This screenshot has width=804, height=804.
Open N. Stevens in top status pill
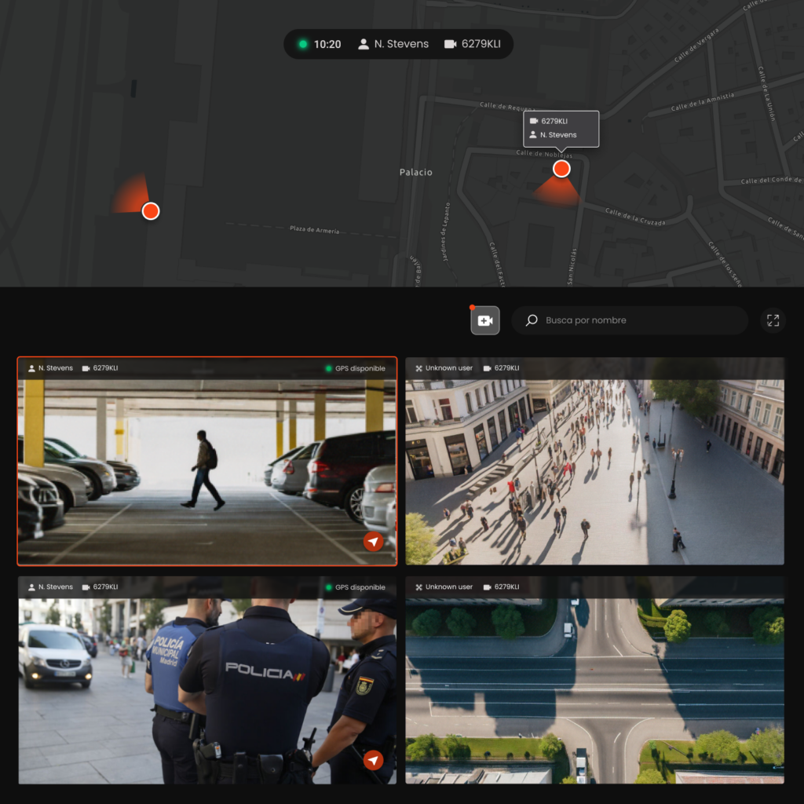[393, 44]
